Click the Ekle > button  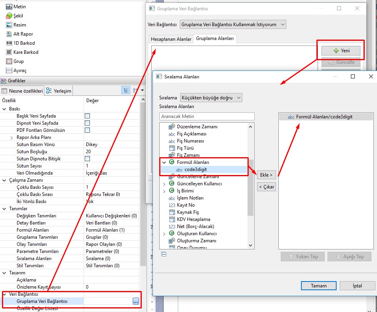pyautogui.click(x=266, y=175)
